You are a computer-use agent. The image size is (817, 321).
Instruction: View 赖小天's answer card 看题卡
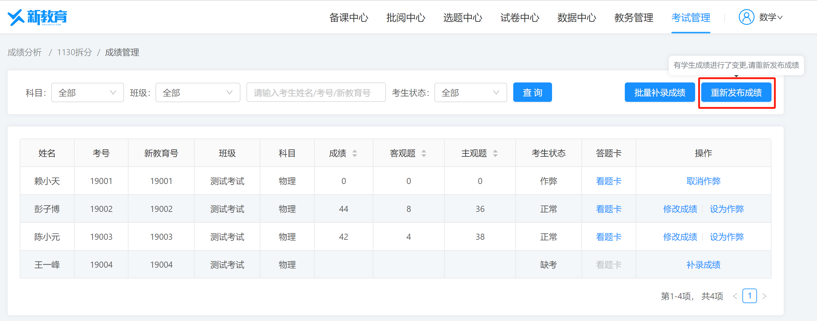pyautogui.click(x=609, y=181)
